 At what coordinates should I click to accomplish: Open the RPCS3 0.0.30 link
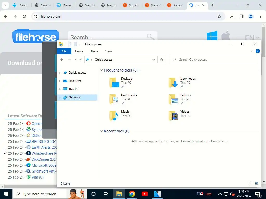pyautogui.click(x=44, y=141)
